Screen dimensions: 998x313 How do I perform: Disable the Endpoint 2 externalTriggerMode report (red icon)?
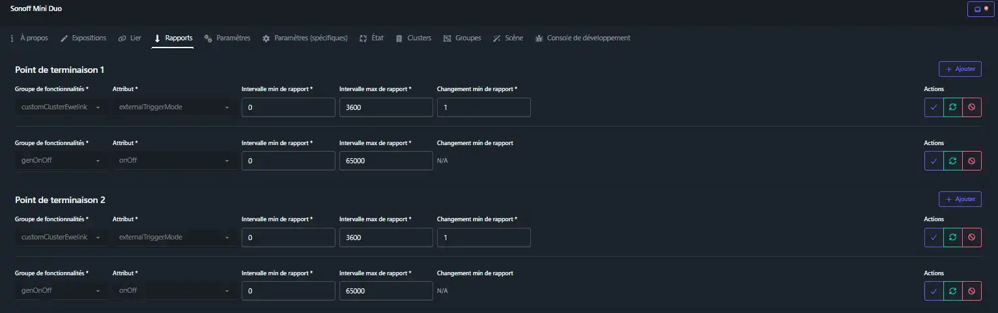point(971,238)
